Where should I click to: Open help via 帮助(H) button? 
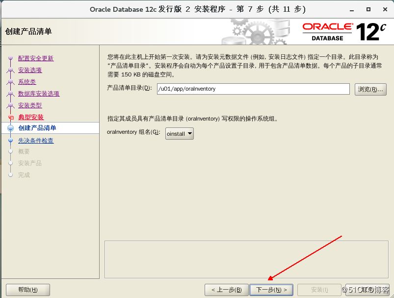click(28, 290)
